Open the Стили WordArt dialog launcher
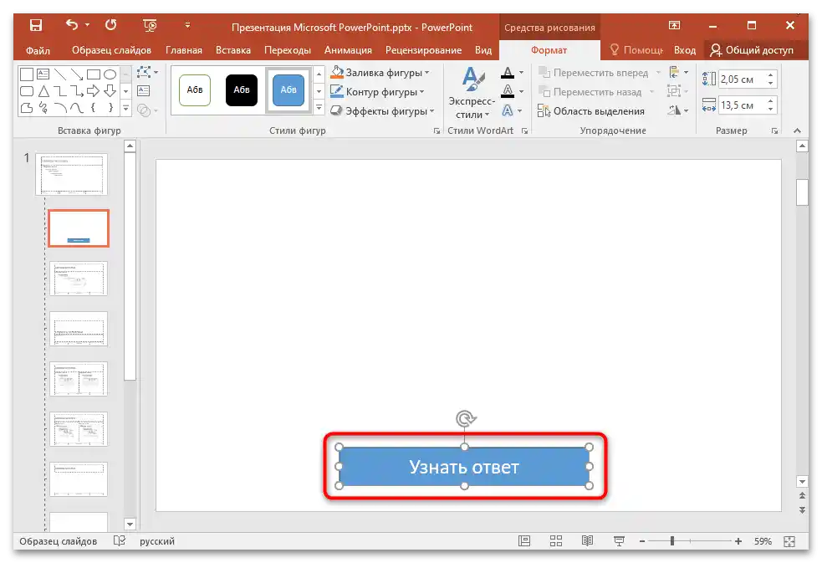 pos(525,131)
